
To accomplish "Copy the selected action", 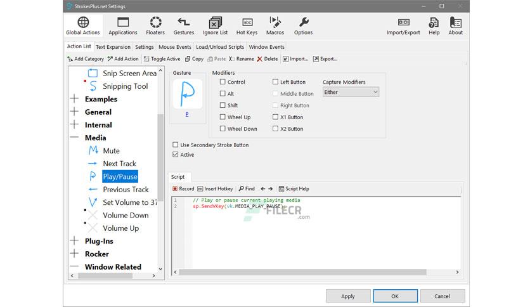I will [195, 59].
